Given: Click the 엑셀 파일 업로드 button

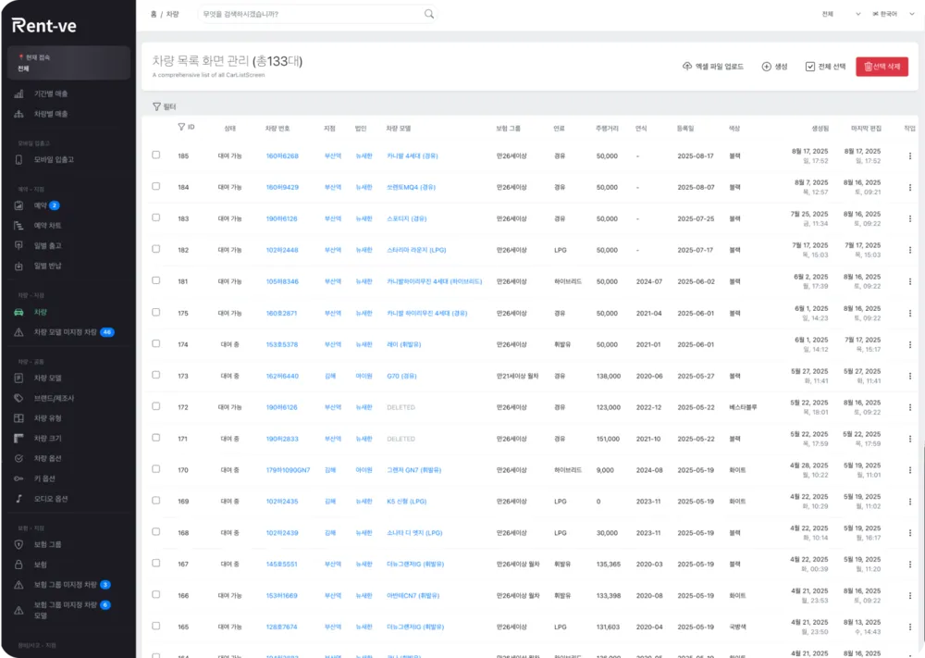Looking at the screenshot, I should [x=712, y=67].
